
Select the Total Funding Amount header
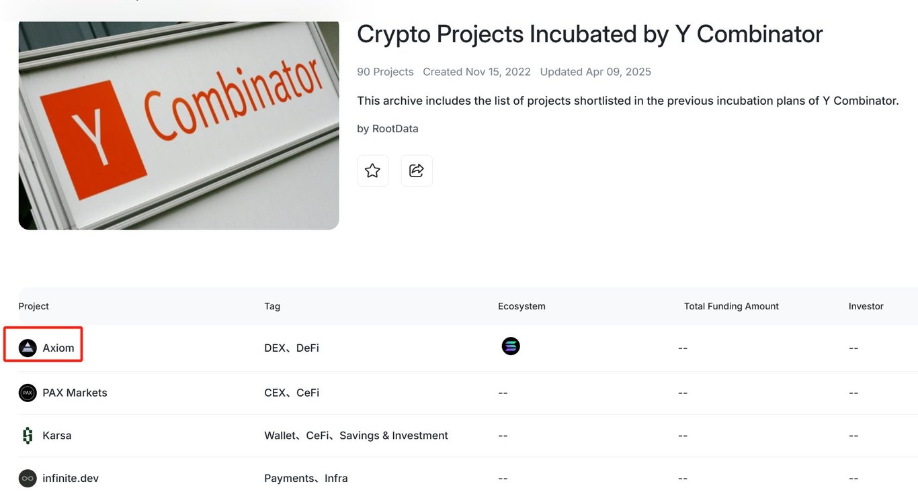[731, 306]
